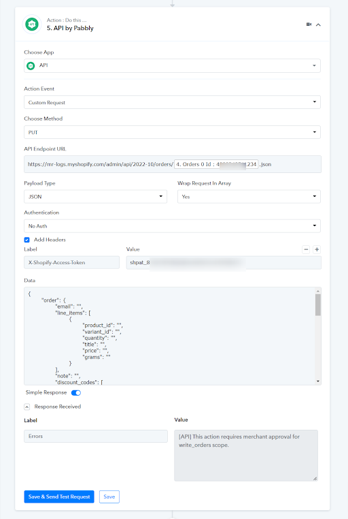Open the Choose App dropdown
This screenshot has height=519, width=348.
(172, 65)
